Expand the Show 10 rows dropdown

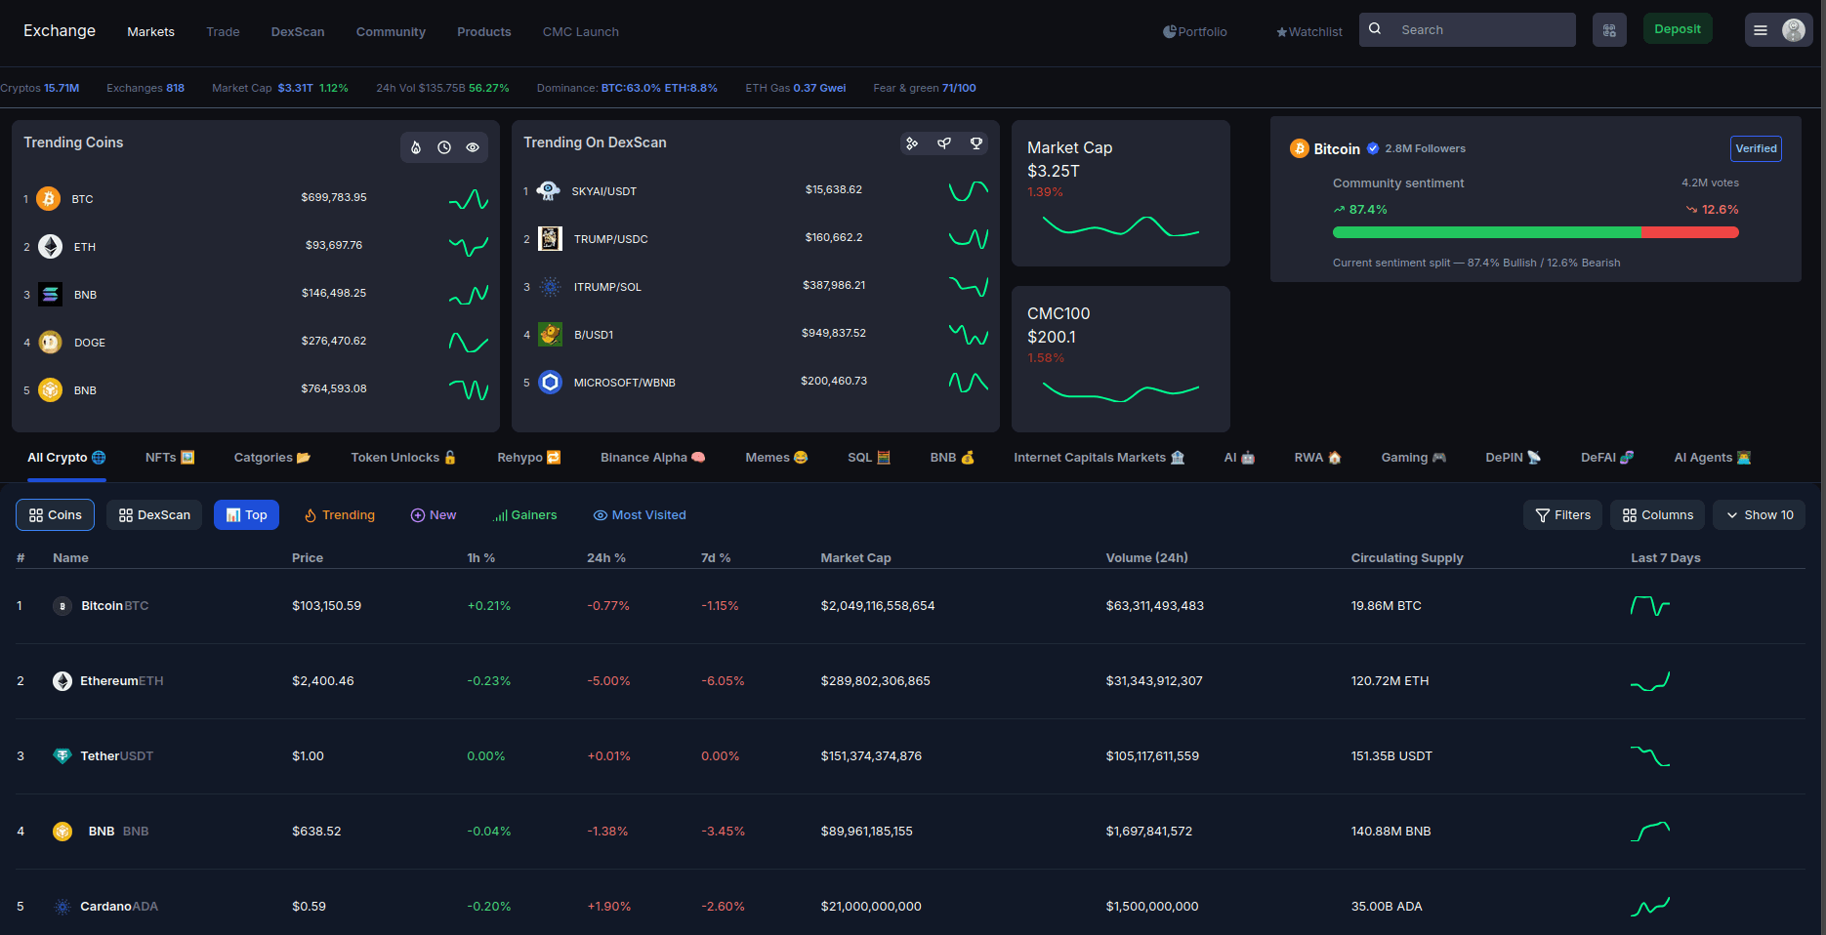pyautogui.click(x=1760, y=515)
